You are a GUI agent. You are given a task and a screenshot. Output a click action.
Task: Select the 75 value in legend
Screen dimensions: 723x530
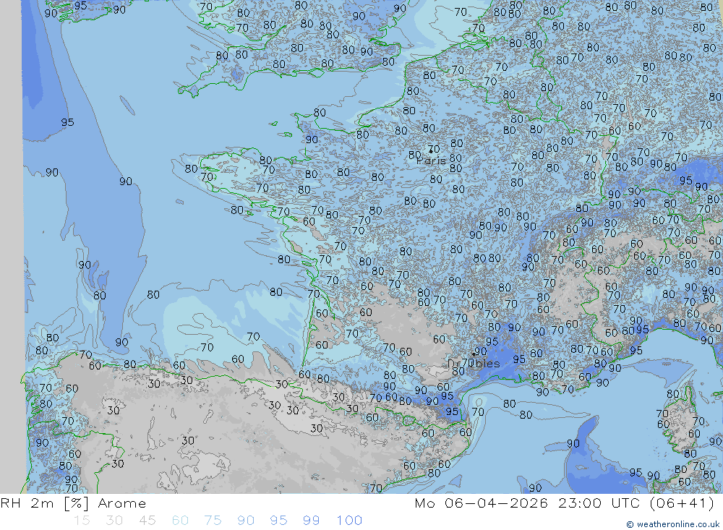(x=213, y=521)
